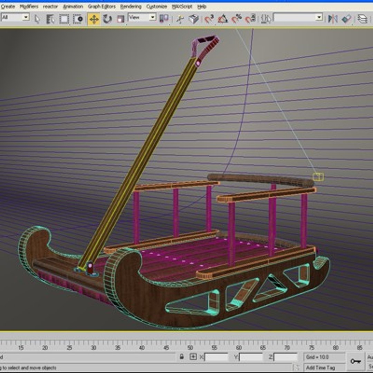This screenshot has height=373, width=373.
Task: Toggle Absolute/Offset transform type-in mode
Action: pyautogui.click(x=193, y=356)
